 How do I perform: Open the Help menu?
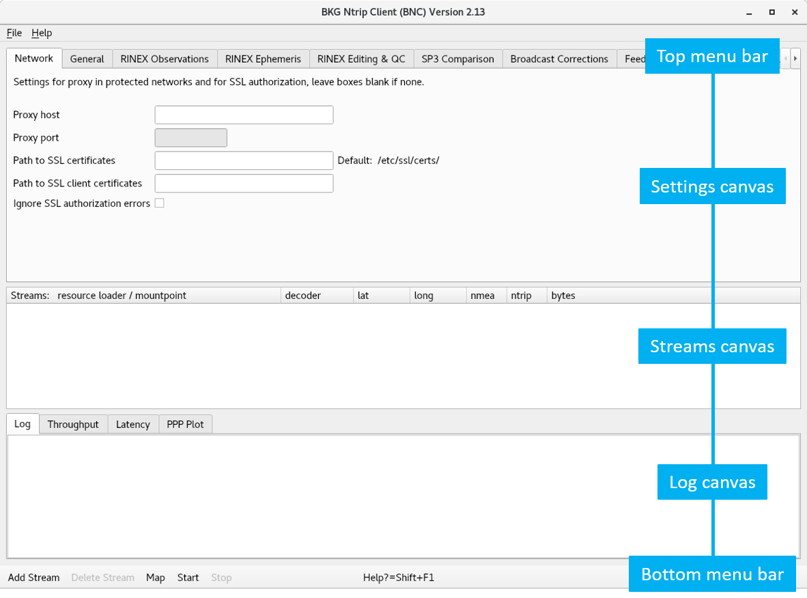pos(42,33)
